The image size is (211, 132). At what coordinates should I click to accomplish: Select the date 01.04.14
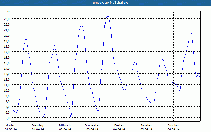click(38, 130)
